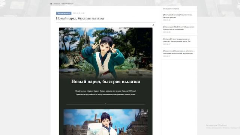Click article title 'Новый наряд, быстрая вылазка'
The height and width of the screenshot is (135, 240).
[x=80, y=18]
